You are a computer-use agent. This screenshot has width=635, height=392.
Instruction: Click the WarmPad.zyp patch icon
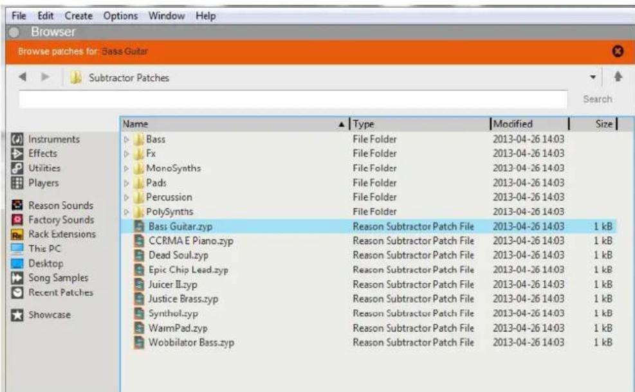click(139, 328)
